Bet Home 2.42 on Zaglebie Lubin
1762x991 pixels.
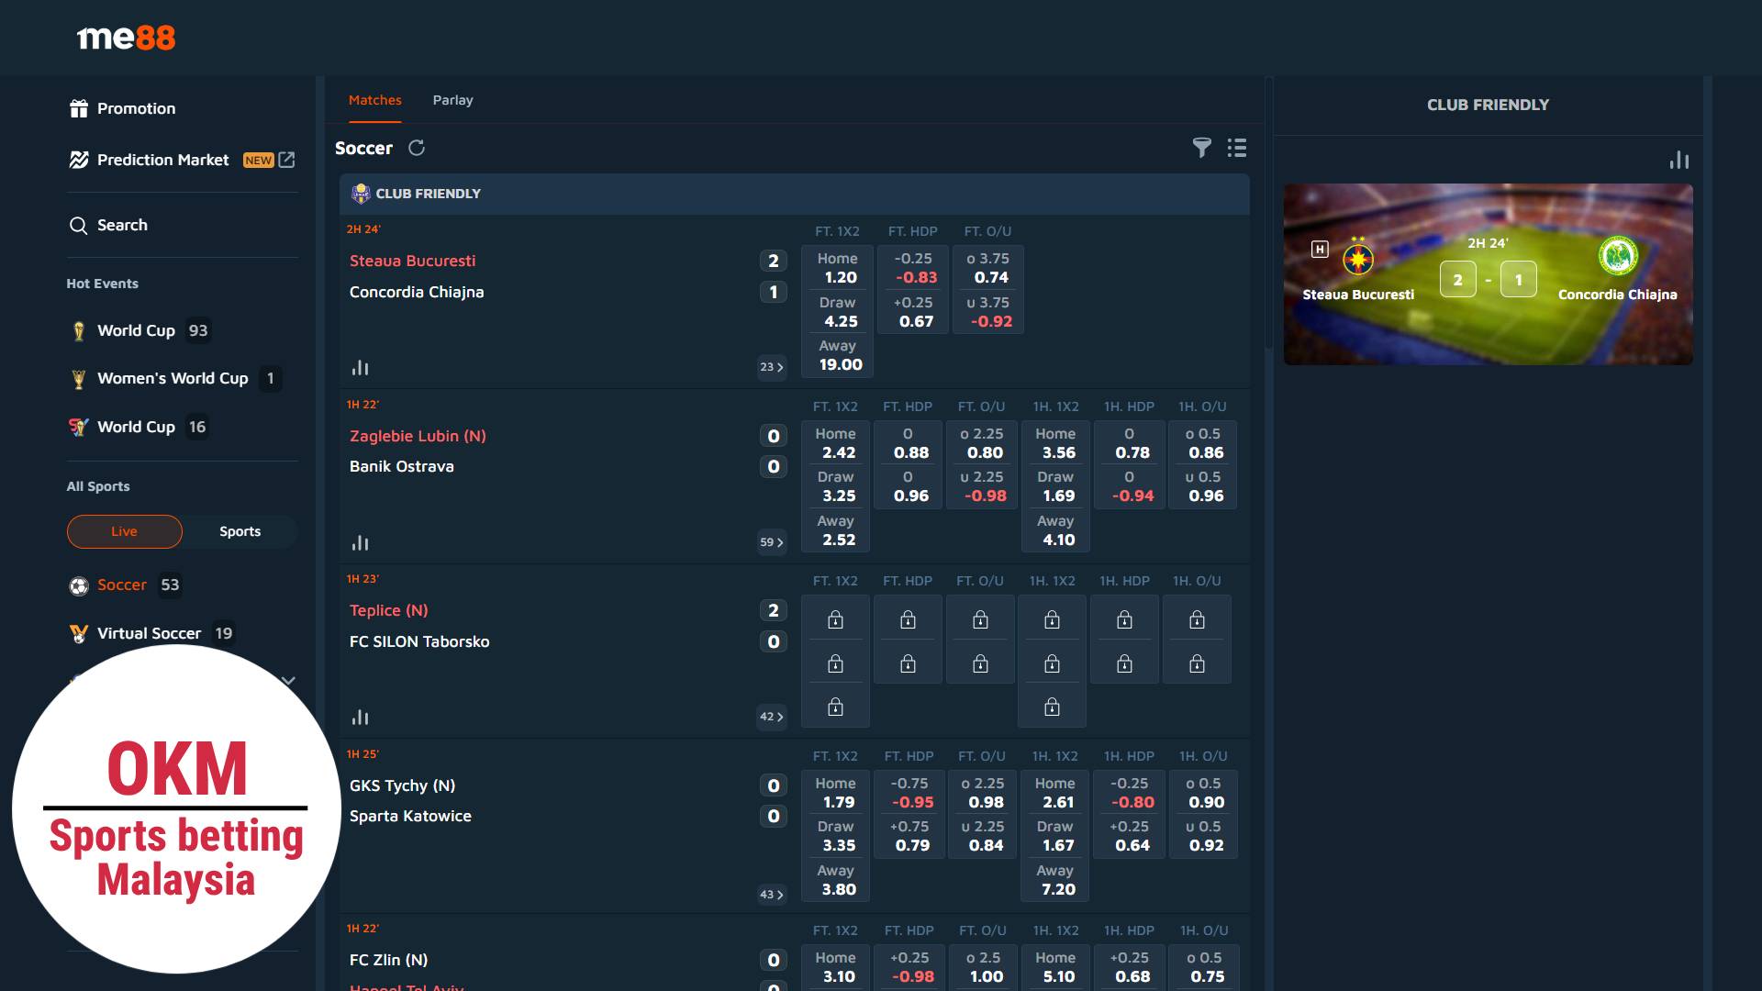(835, 443)
